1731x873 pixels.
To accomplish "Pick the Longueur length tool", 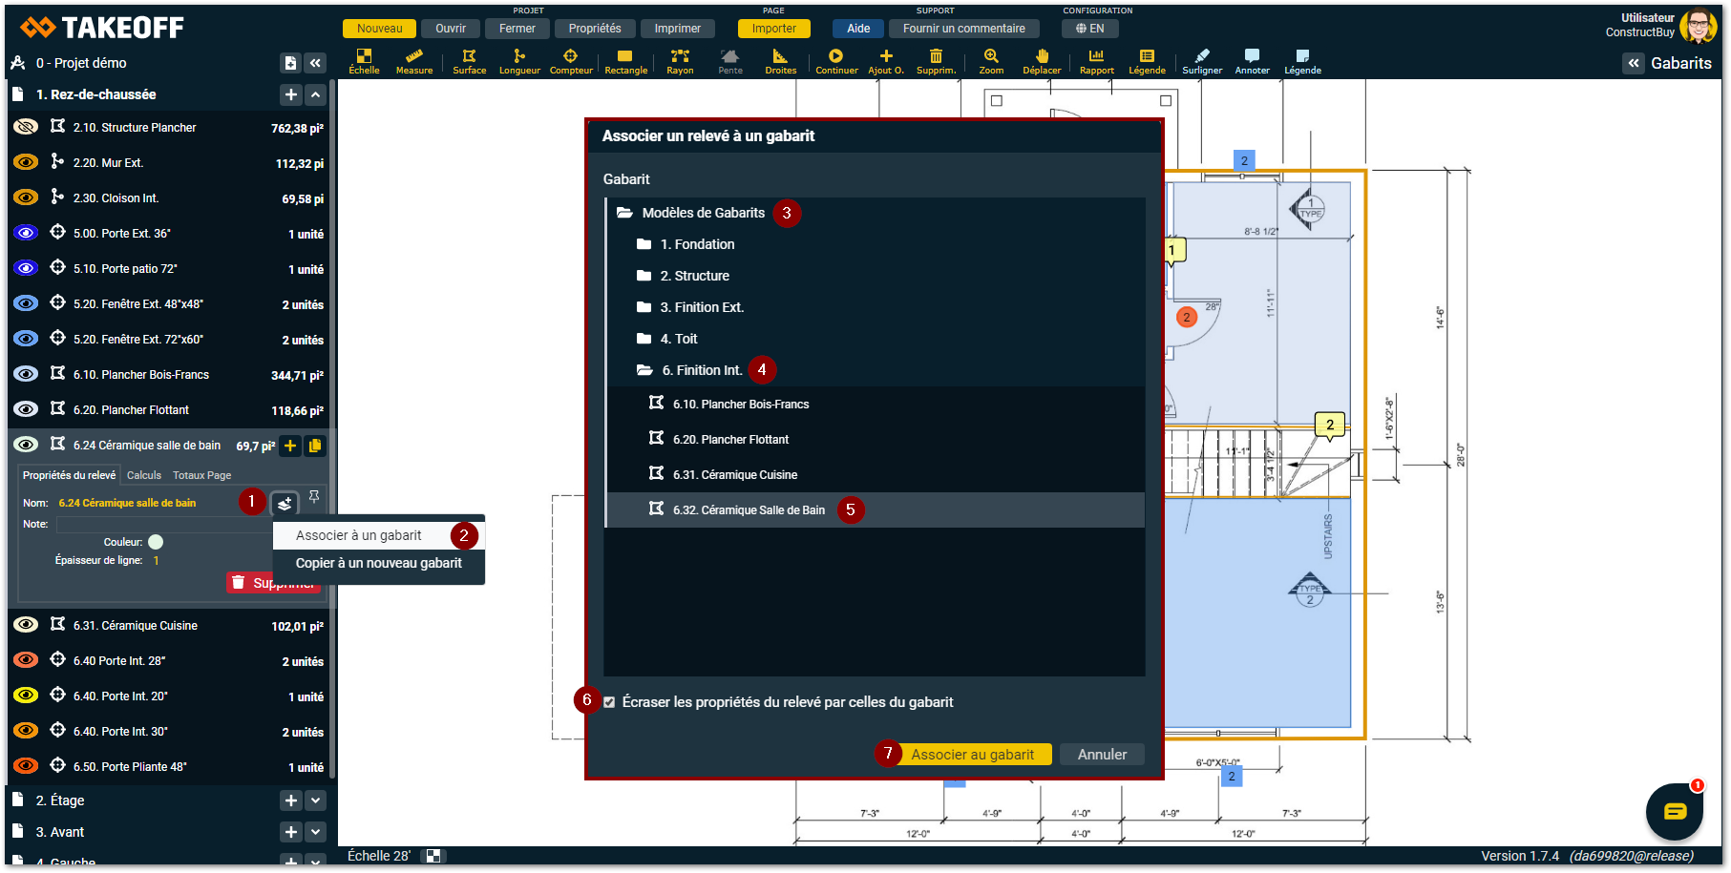I will (x=519, y=61).
